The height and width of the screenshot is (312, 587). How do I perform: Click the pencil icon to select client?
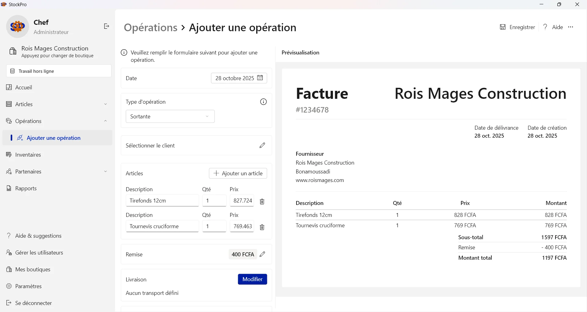[262, 145]
